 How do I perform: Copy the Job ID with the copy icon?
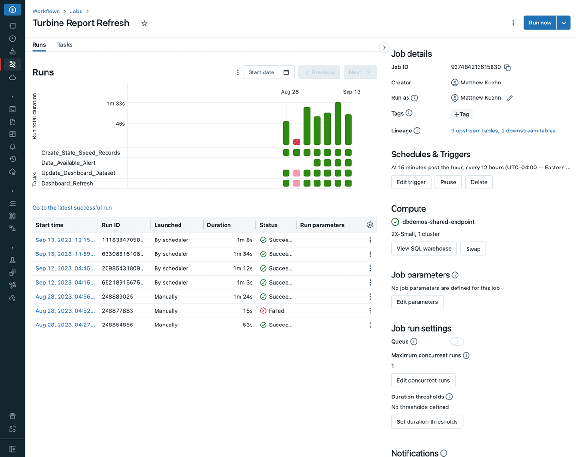tap(507, 68)
